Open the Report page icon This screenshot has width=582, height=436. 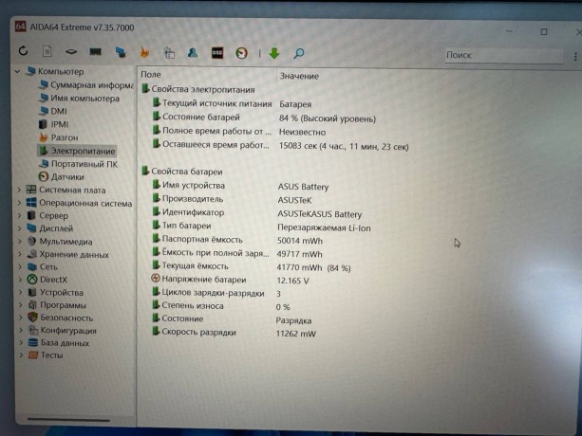(x=47, y=51)
